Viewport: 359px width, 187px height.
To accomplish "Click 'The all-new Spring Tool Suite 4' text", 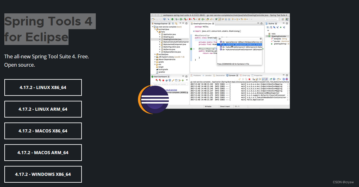I will point(40,57).
